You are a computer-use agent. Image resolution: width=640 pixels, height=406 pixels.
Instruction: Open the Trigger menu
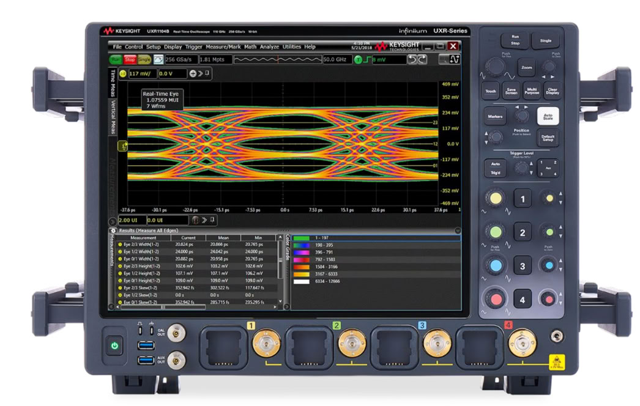(x=193, y=47)
